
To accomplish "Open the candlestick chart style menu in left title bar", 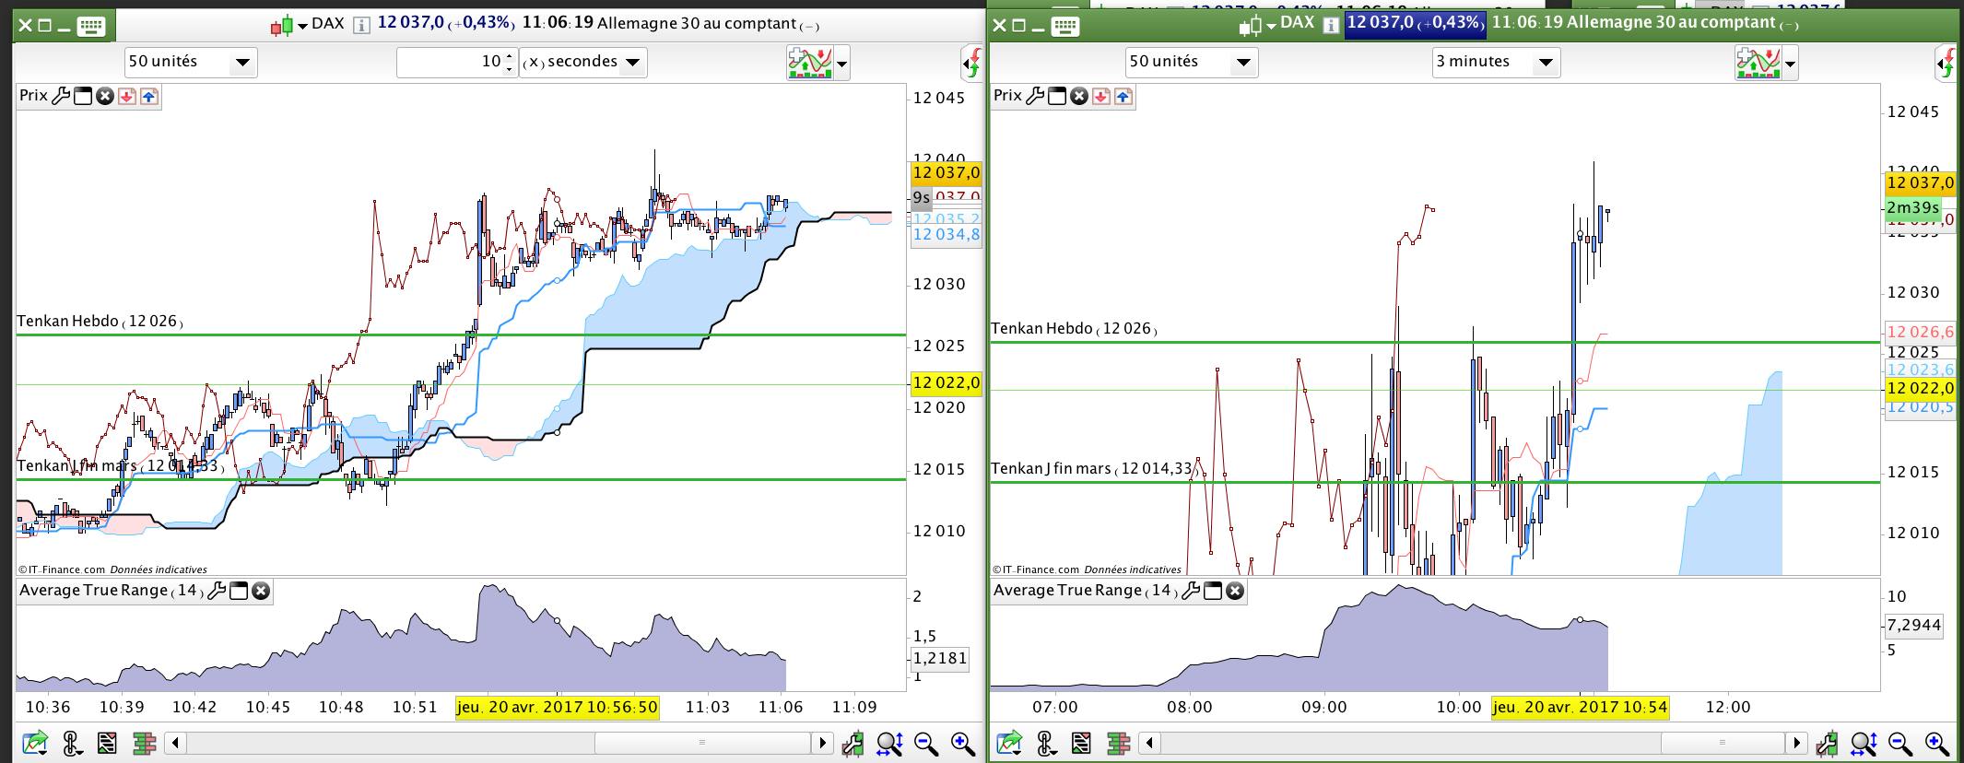I will click(x=288, y=25).
